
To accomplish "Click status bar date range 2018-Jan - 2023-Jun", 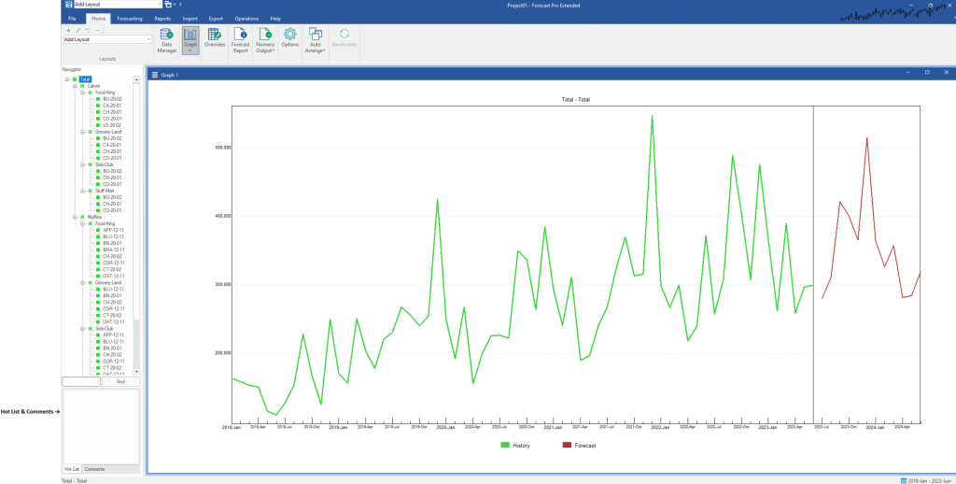I will tap(931, 481).
